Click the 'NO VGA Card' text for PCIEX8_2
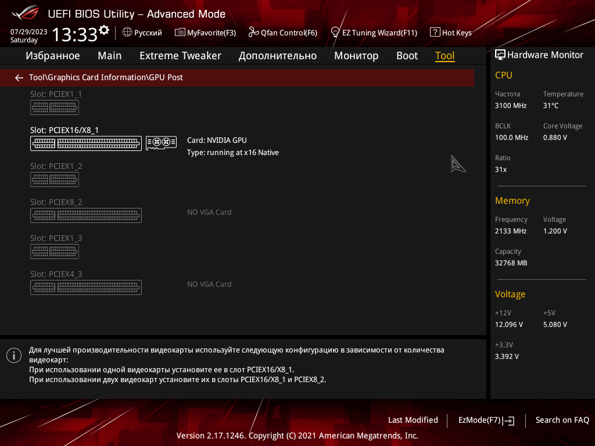The image size is (595, 446). (x=209, y=213)
